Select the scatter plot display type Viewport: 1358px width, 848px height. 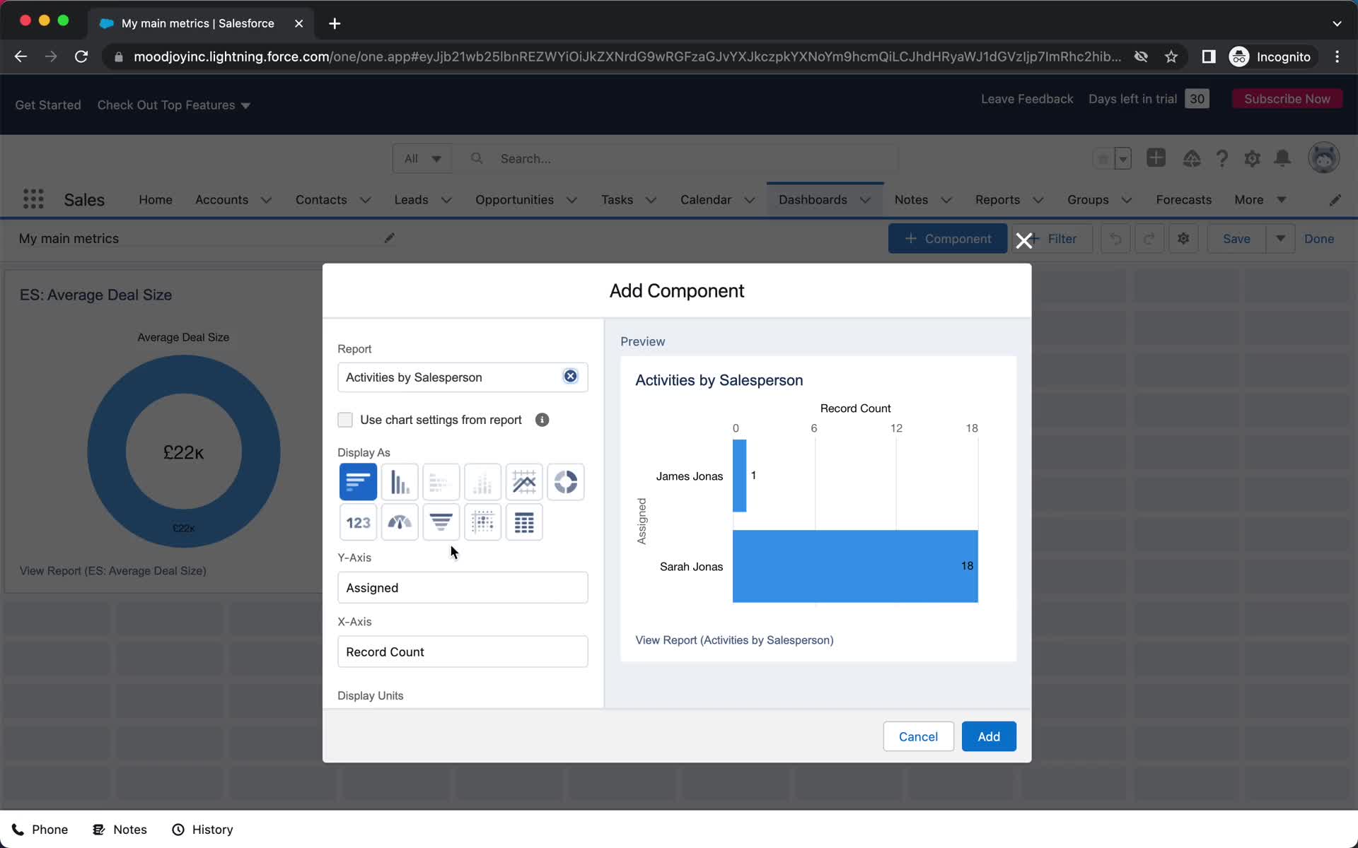tap(482, 522)
